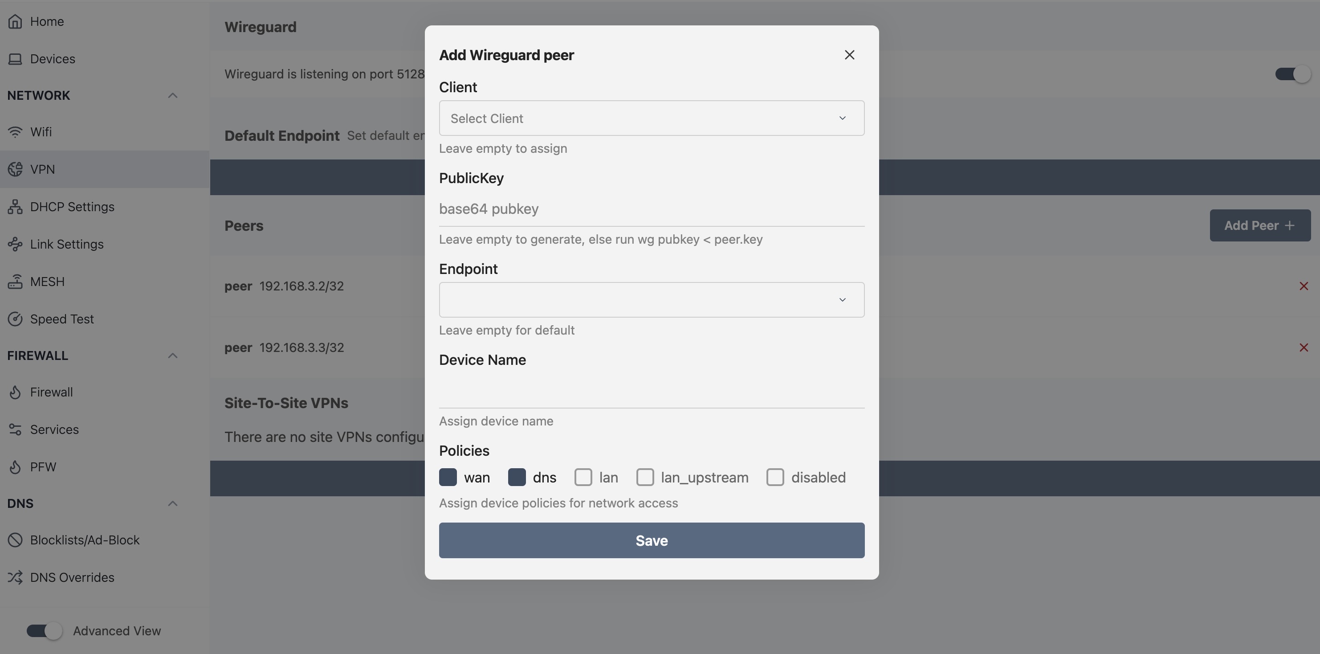Toggle the dns policy checkbox
Viewport: 1320px width, 654px height.
(517, 477)
